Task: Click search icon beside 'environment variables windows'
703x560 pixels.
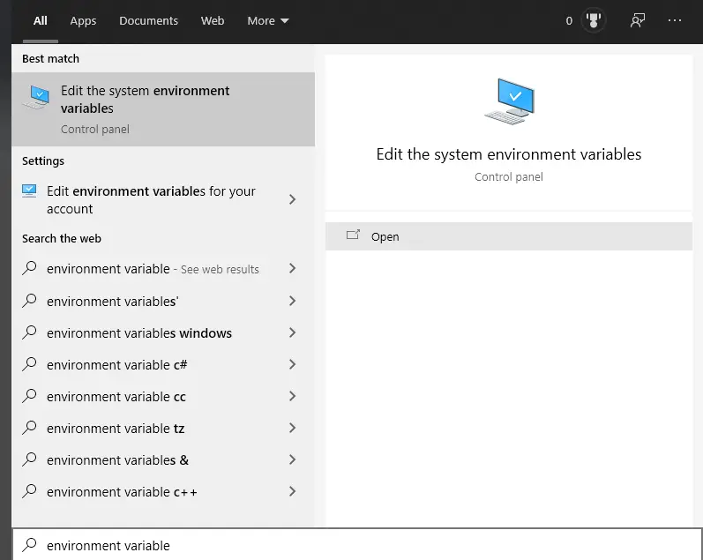Action: (x=29, y=332)
